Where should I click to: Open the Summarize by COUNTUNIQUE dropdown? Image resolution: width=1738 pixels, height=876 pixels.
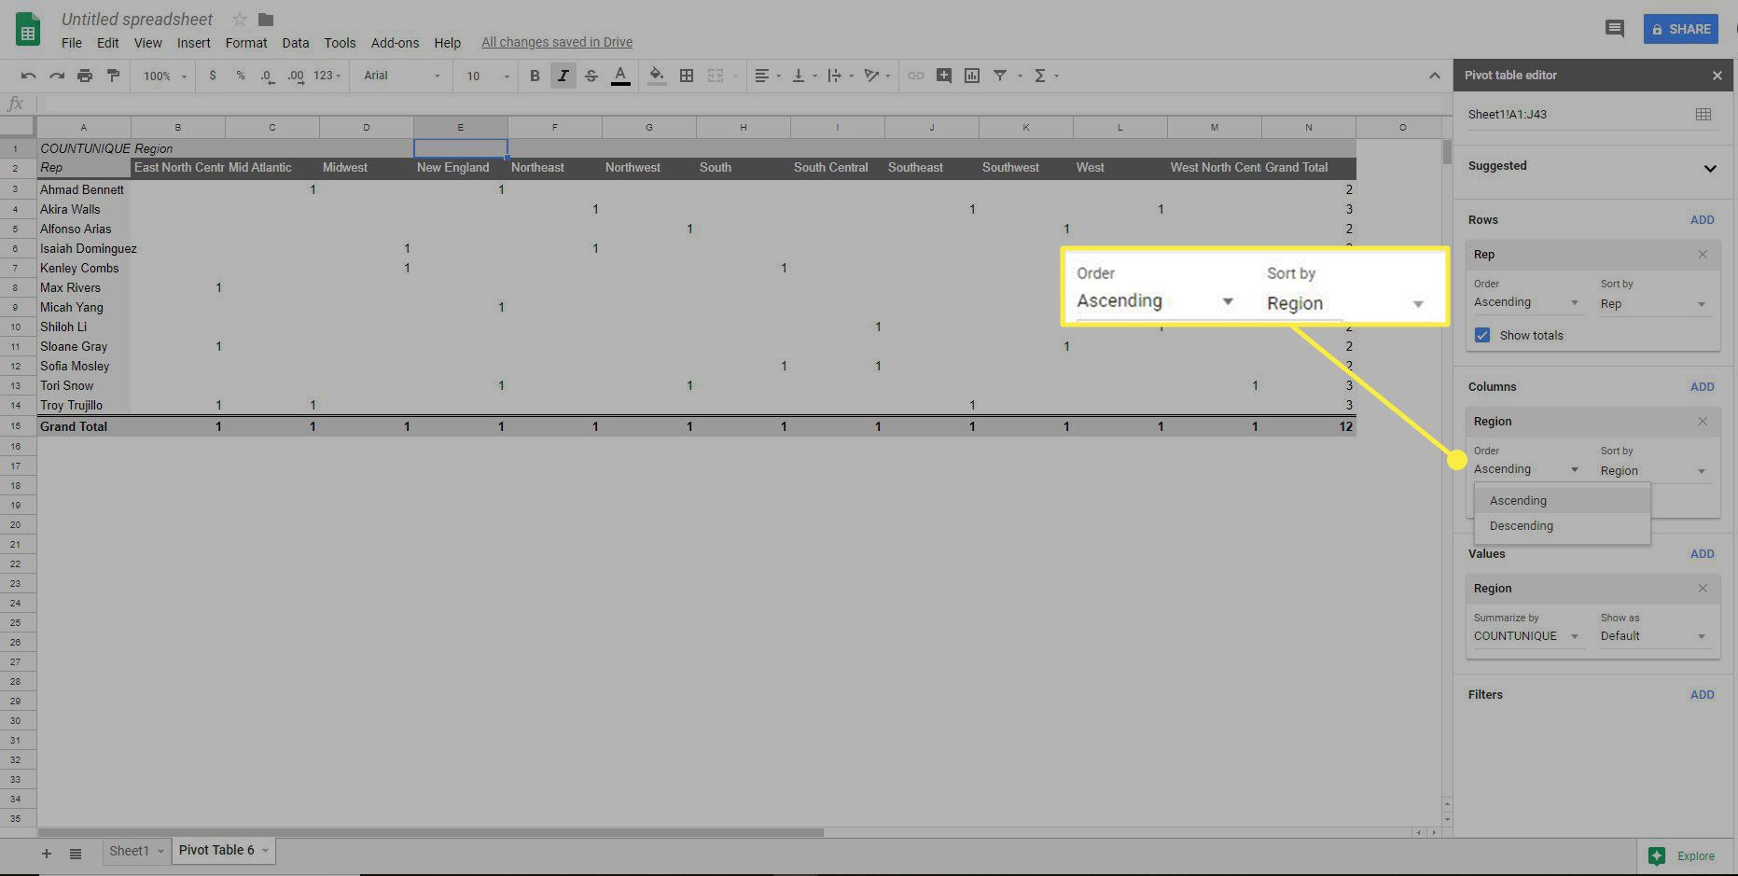tap(1527, 636)
